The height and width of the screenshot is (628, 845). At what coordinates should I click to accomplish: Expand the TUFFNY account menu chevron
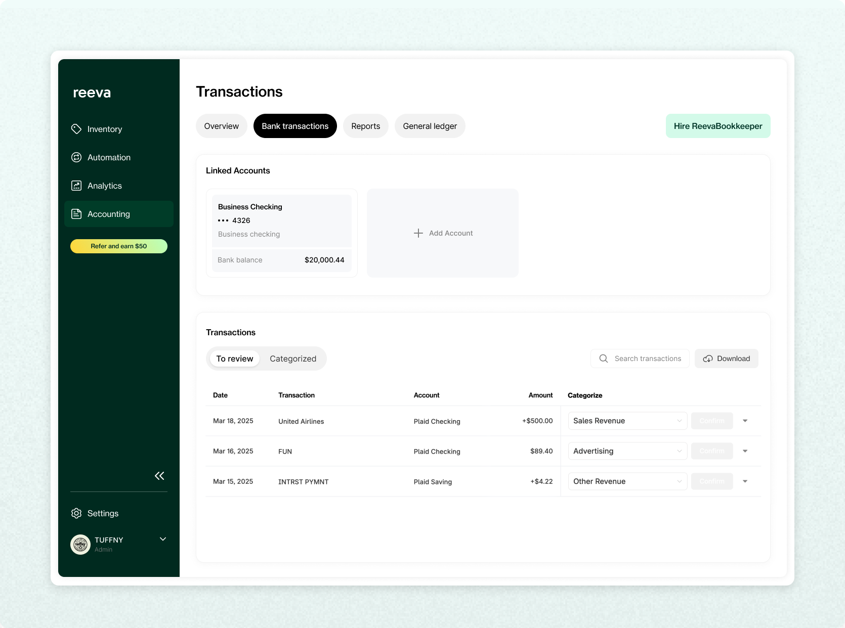163,539
